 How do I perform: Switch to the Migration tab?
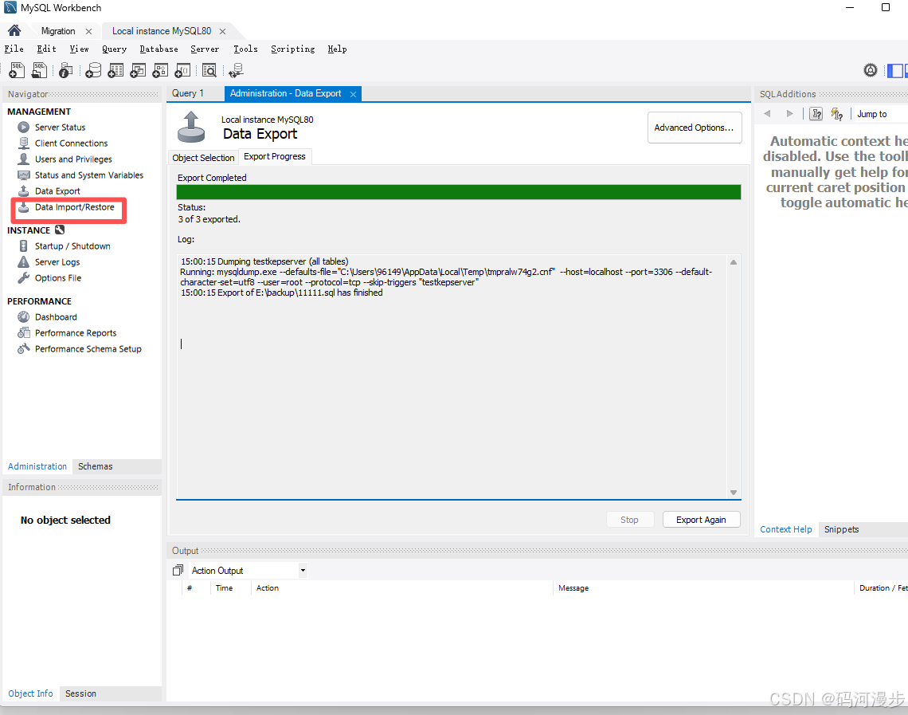pyautogui.click(x=58, y=31)
